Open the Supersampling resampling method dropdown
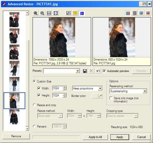Viewport: 153px width, 143px height. pos(145,91)
